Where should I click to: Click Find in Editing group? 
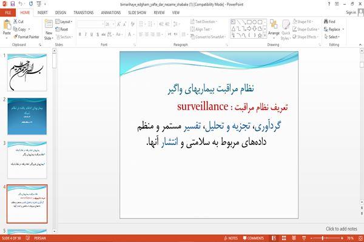(329, 22)
